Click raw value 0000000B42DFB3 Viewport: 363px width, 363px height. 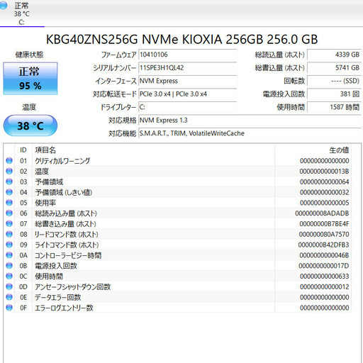click(323, 245)
